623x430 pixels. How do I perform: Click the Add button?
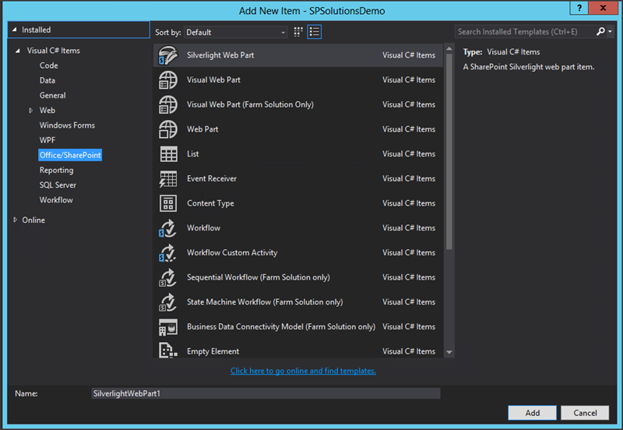point(532,413)
